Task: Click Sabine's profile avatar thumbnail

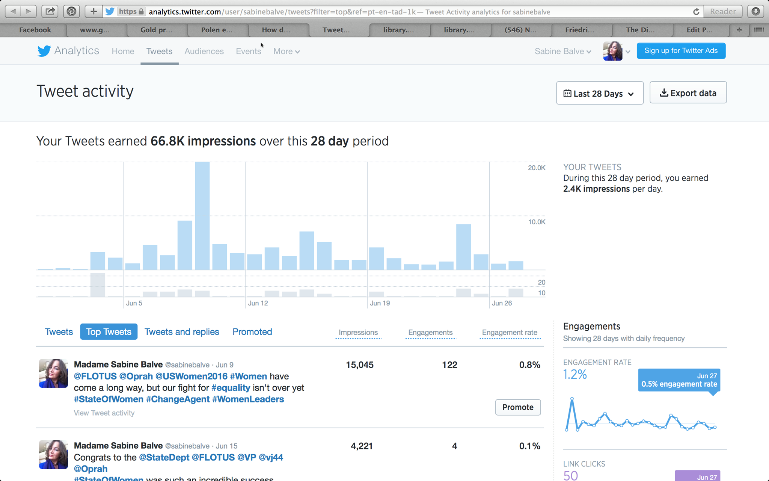Action: tap(612, 51)
